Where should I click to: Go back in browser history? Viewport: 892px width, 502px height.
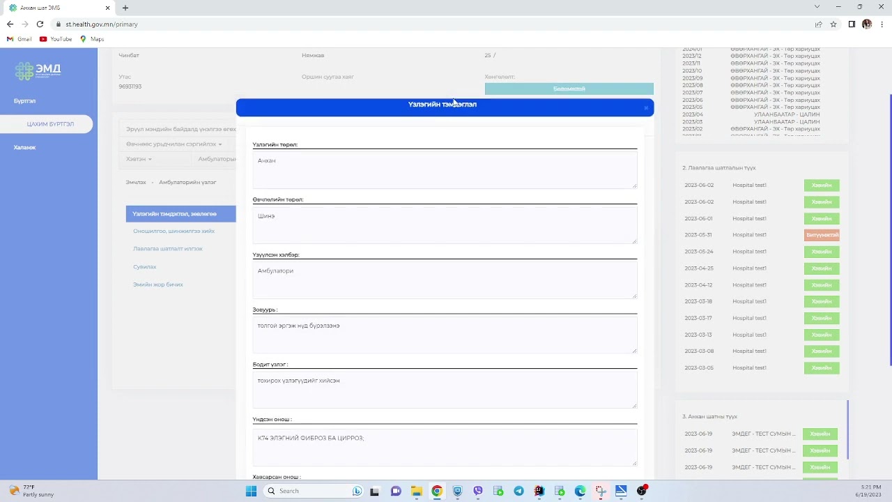point(10,24)
